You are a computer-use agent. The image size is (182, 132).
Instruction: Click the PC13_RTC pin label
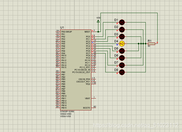(x=85, y=67)
